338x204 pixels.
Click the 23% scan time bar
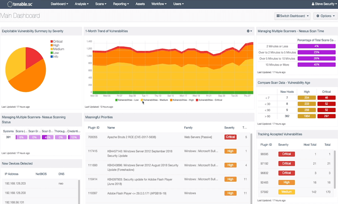point(316,52)
